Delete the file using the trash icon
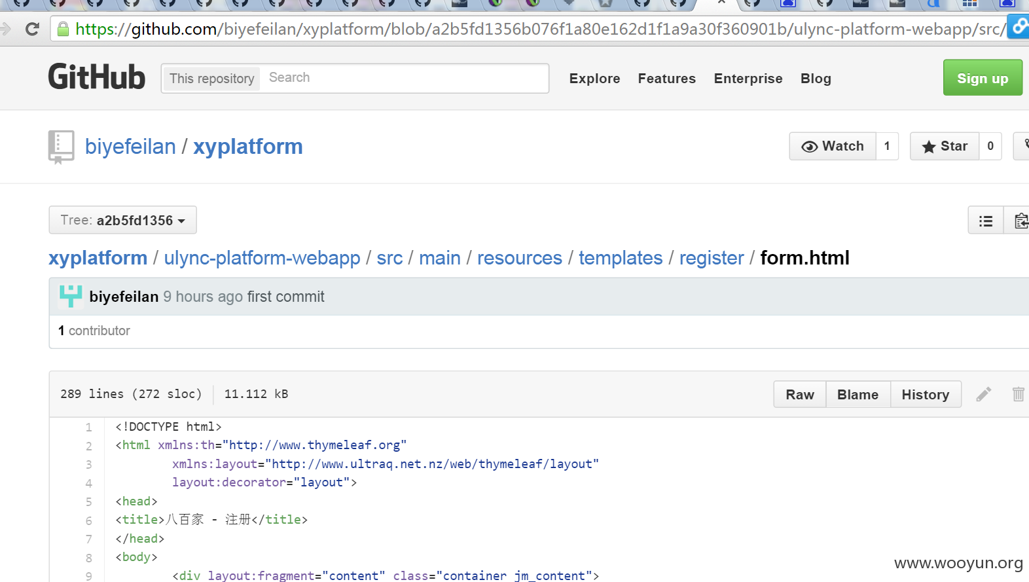This screenshot has height=582, width=1029. tap(1018, 394)
